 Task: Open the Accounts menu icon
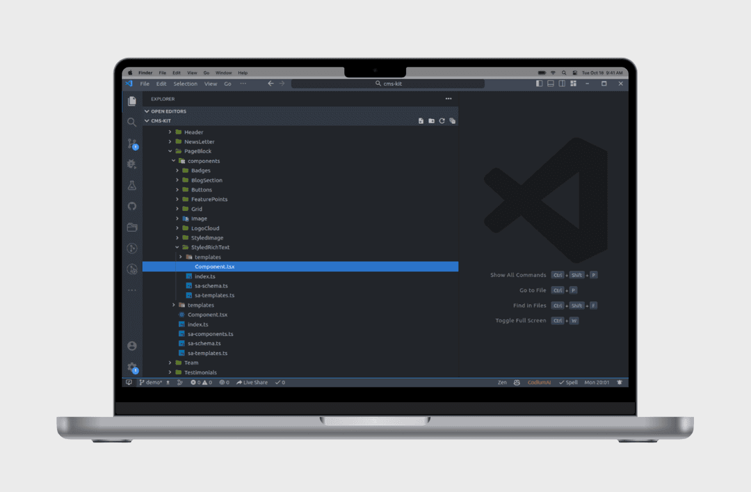[132, 346]
